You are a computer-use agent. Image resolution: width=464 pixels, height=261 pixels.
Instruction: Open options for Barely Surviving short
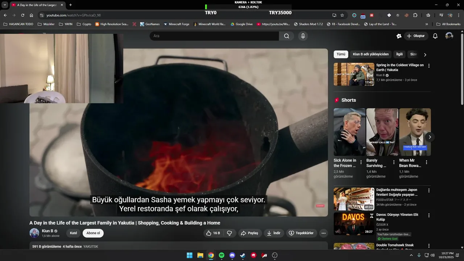[394, 162]
